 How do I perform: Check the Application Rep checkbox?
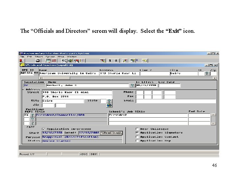point(137,141)
